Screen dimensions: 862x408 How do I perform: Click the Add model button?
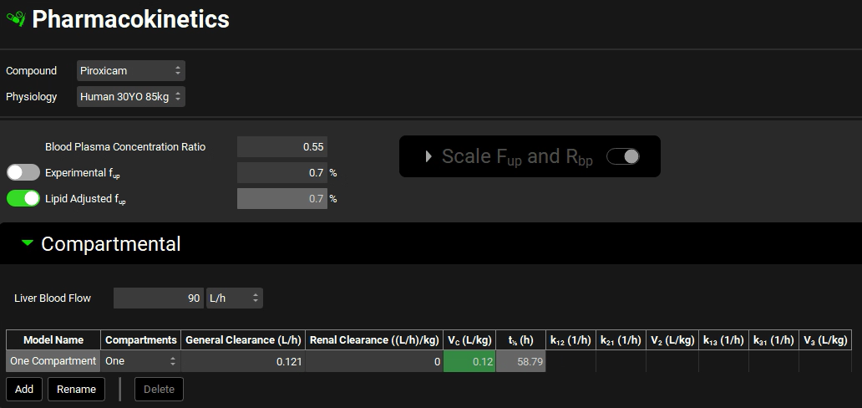(24, 389)
